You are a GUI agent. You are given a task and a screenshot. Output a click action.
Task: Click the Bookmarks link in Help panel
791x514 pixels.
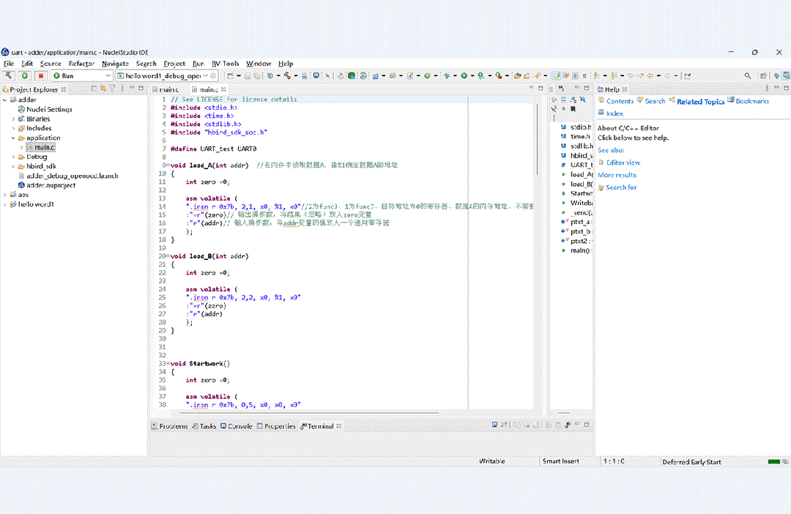751,101
